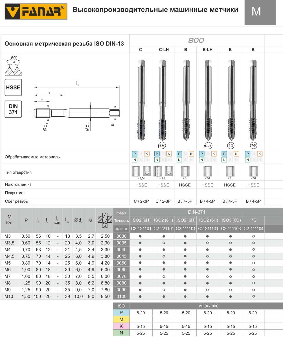This screenshot has width=283, height=337.
Task: Click the HSSE material badge icon
Action: coord(13,87)
